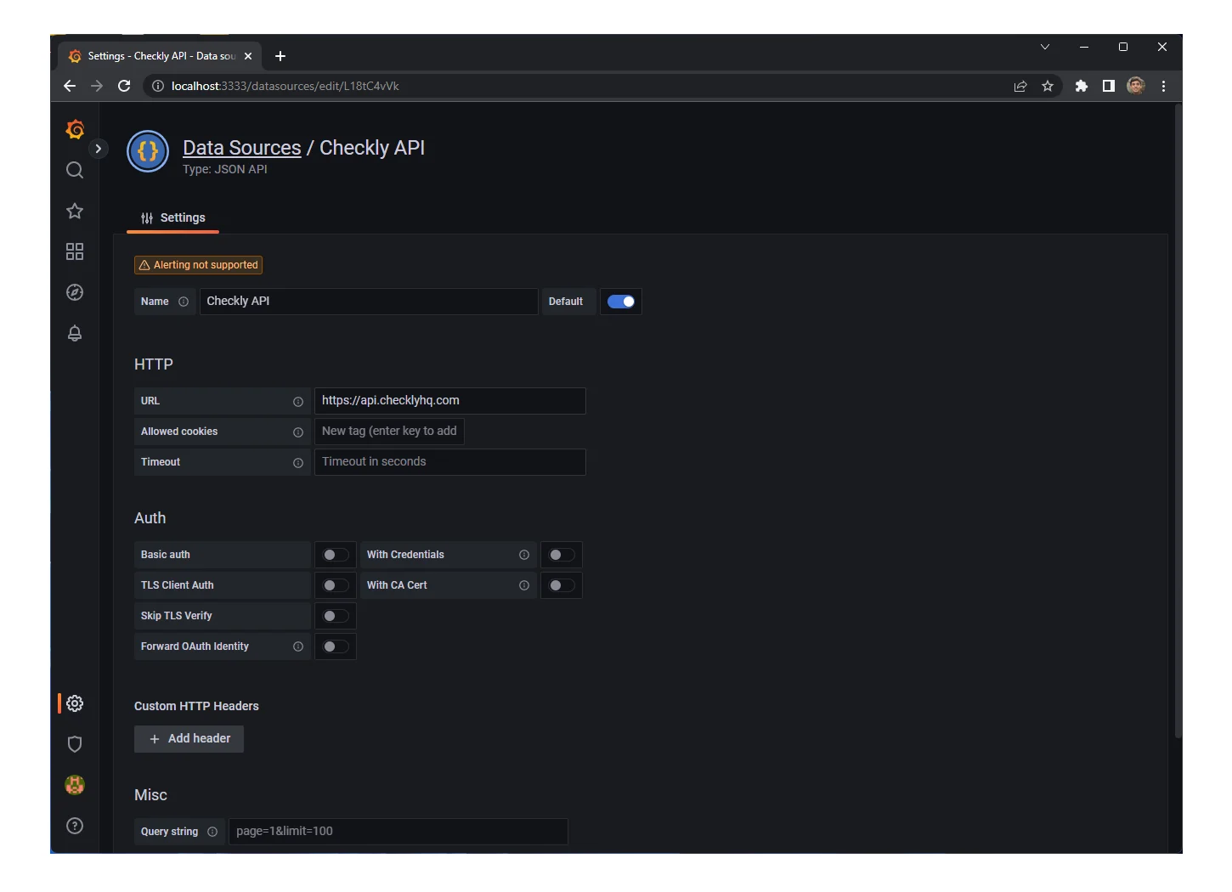Click the JSON API data source logo
This screenshot has height=892, width=1232.
[148, 152]
